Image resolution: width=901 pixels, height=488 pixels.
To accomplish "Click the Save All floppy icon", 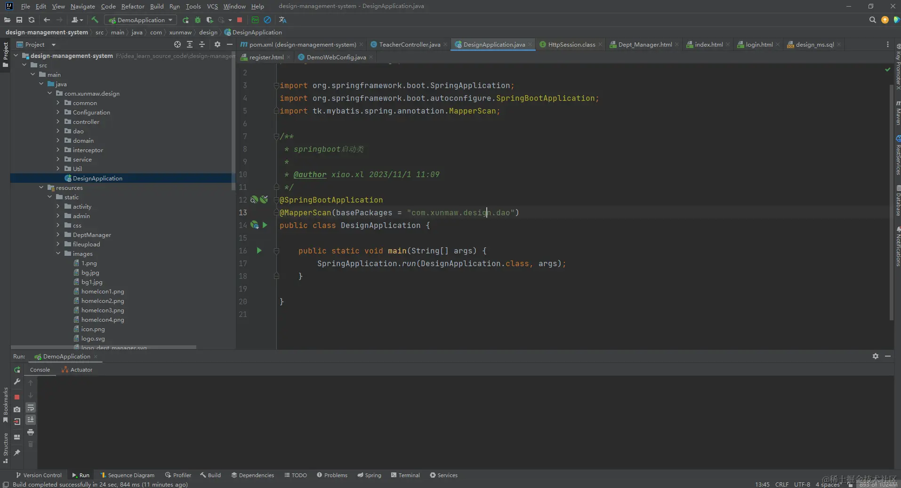I will [x=19, y=20].
